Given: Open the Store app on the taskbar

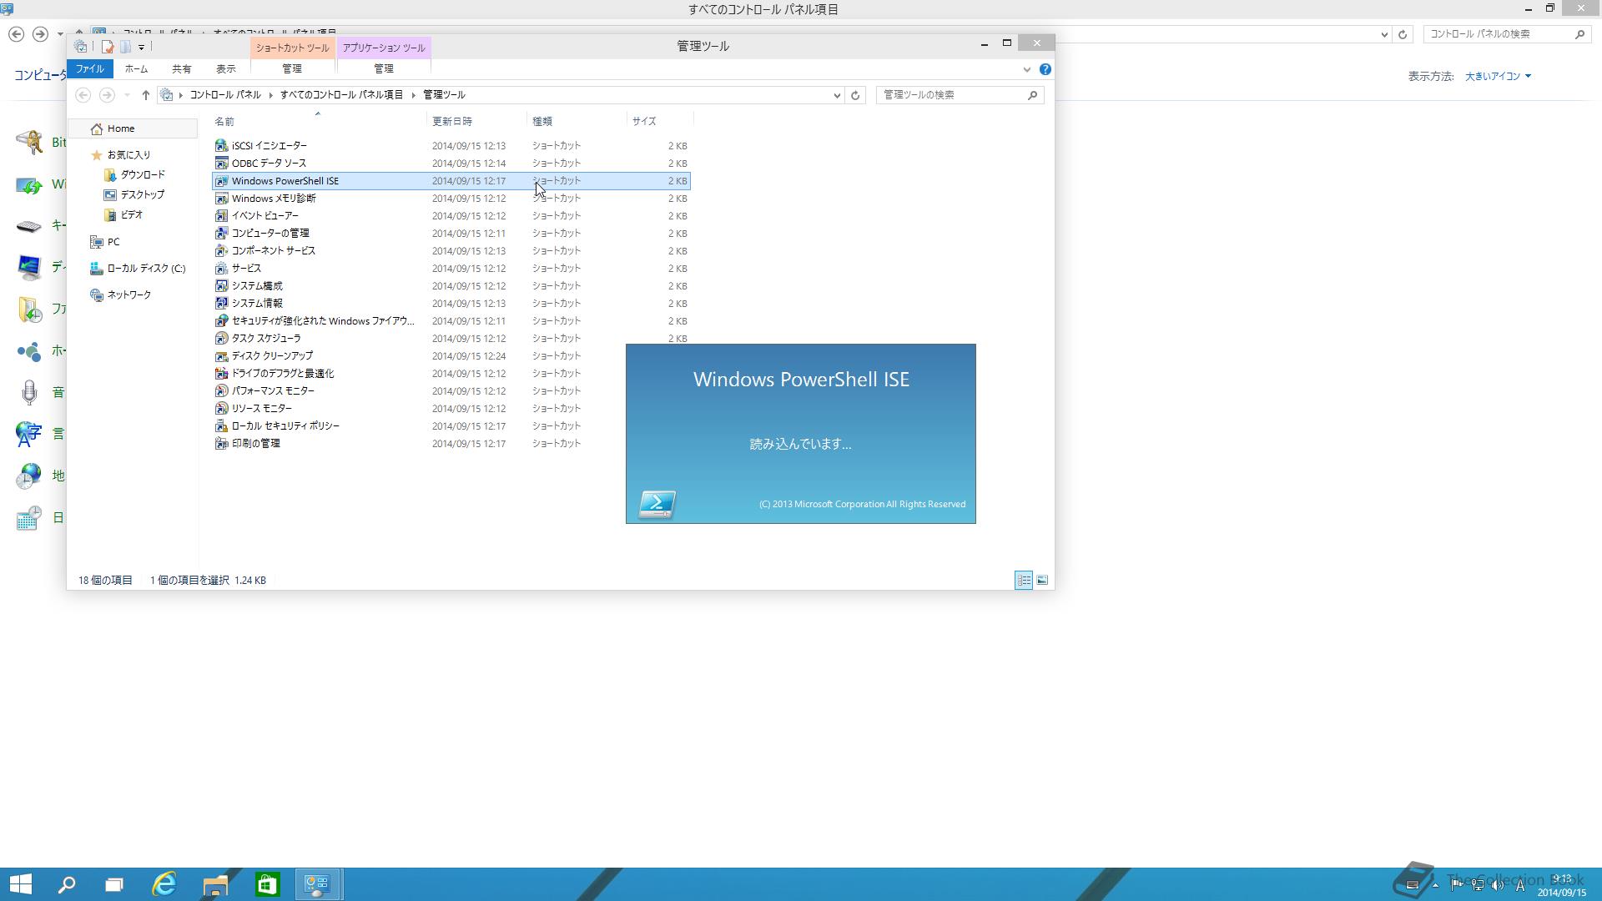Looking at the screenshot, I should click(267, 884).
